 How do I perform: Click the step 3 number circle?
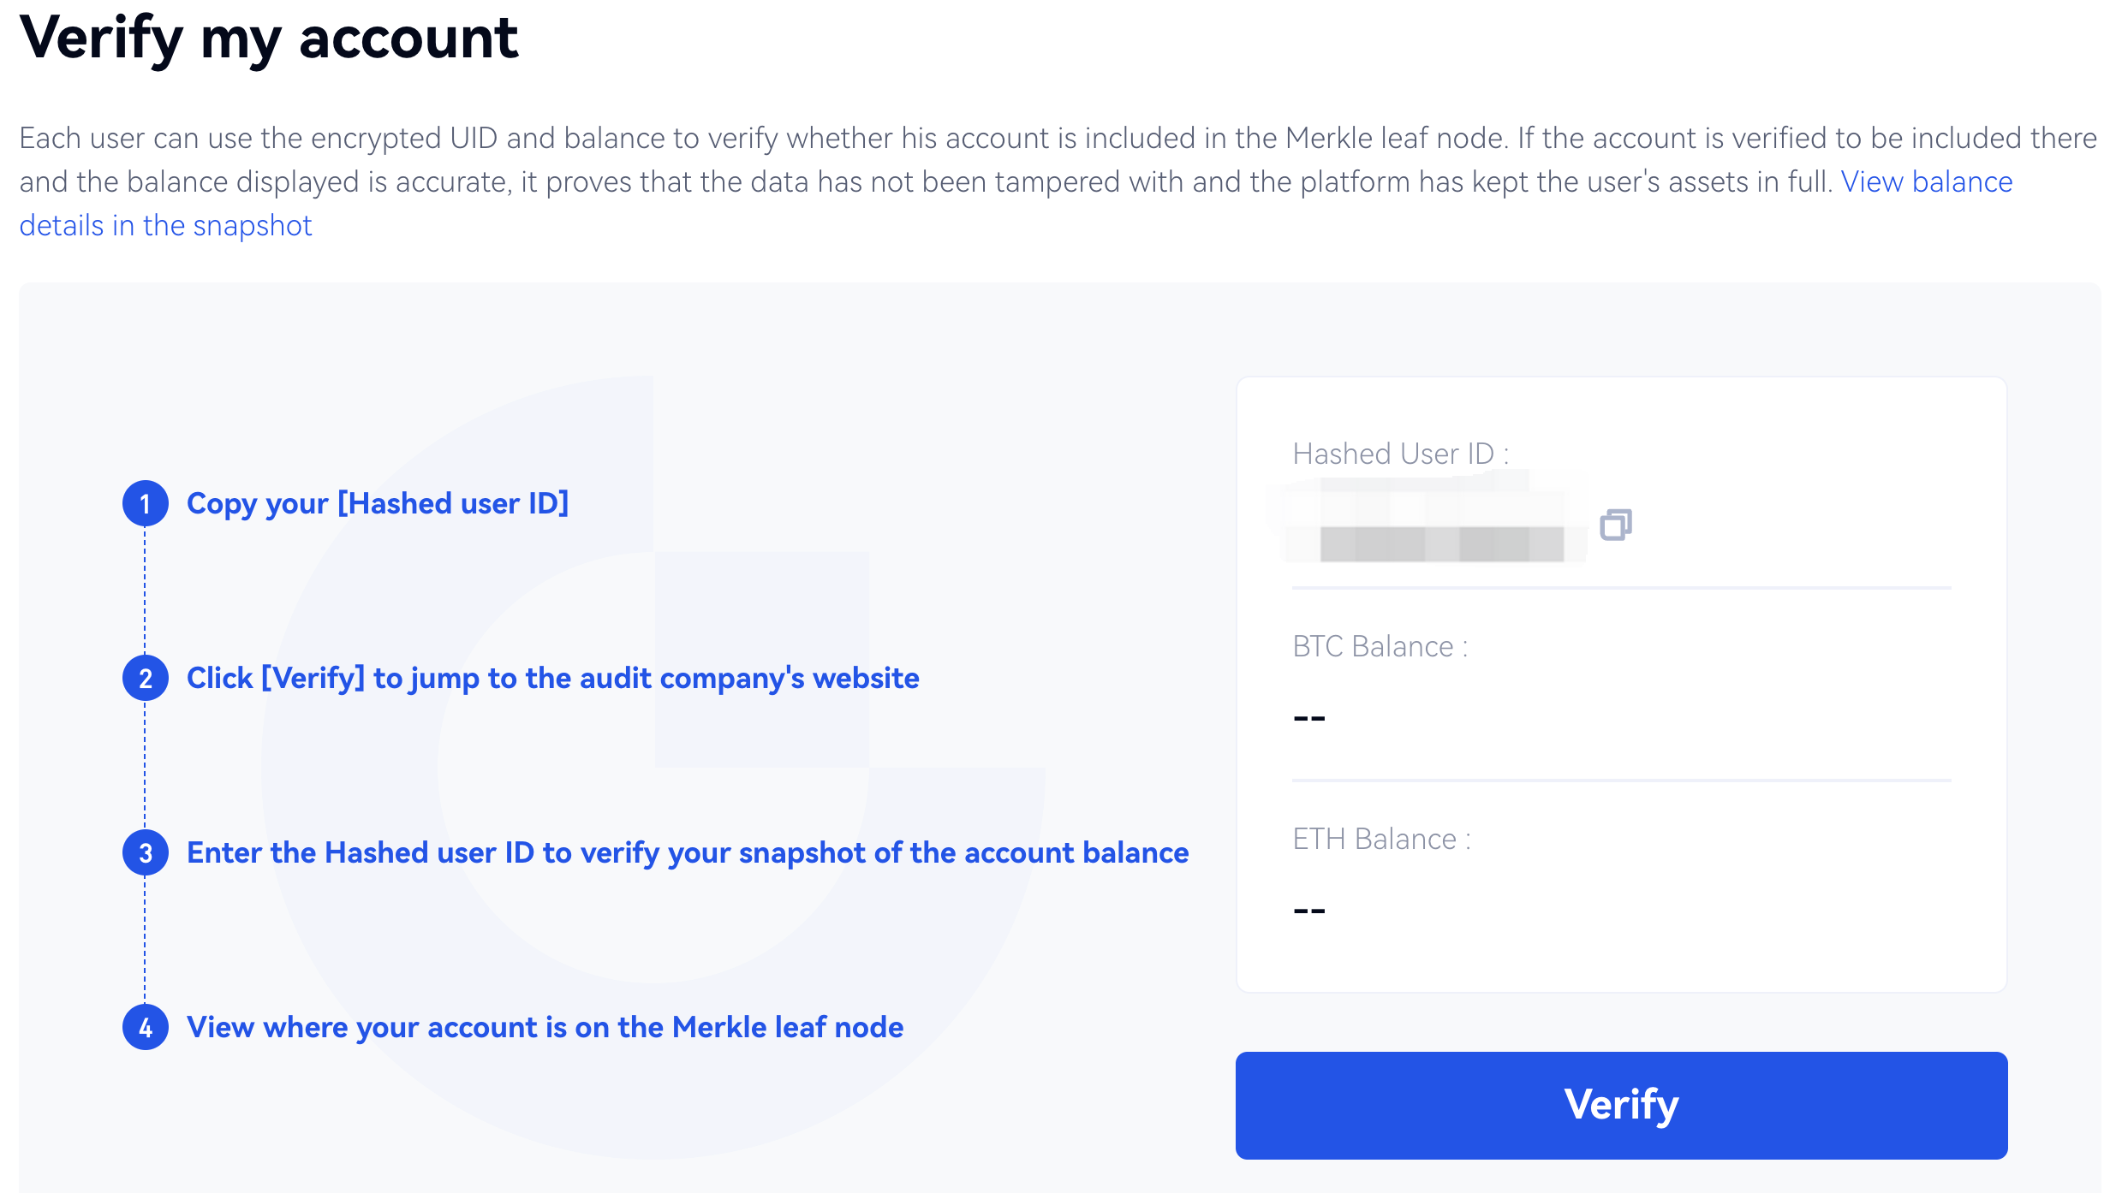pos(146,853)
